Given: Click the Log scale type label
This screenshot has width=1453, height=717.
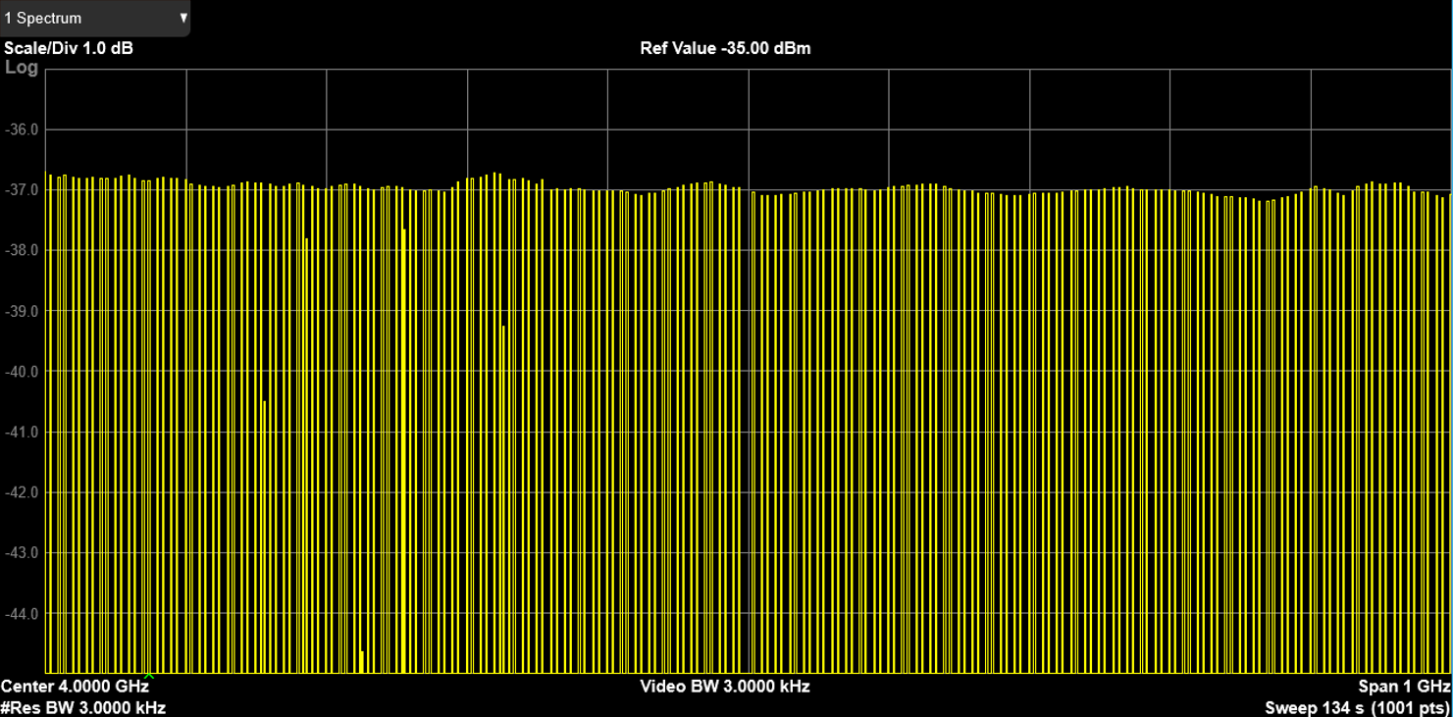Looking at the screenshot, I should pyautogui.click(x=22, y=68).
